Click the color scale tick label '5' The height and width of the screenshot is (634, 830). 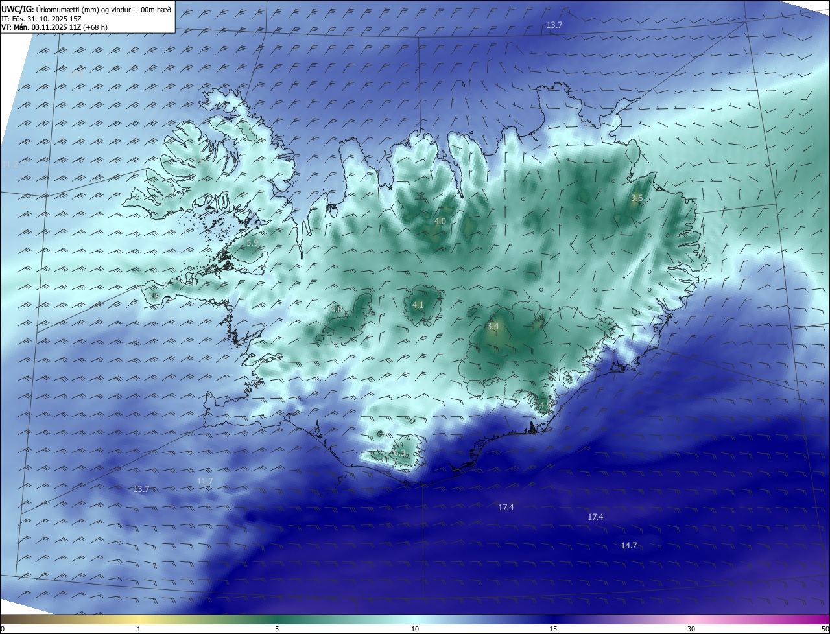[x=277, y=629]
